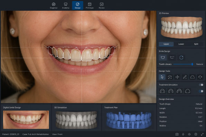Screen dimensions: 206x137
Task: Click the tooth icon above Anatomy
Action: 66,4
